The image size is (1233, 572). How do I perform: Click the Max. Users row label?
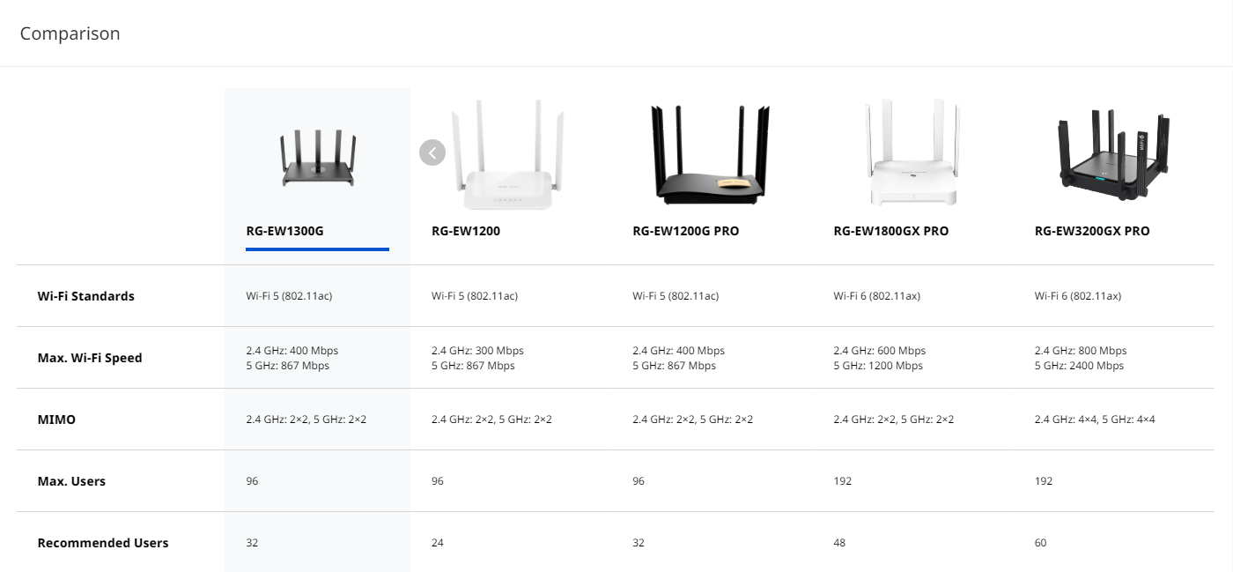(71, 481)
